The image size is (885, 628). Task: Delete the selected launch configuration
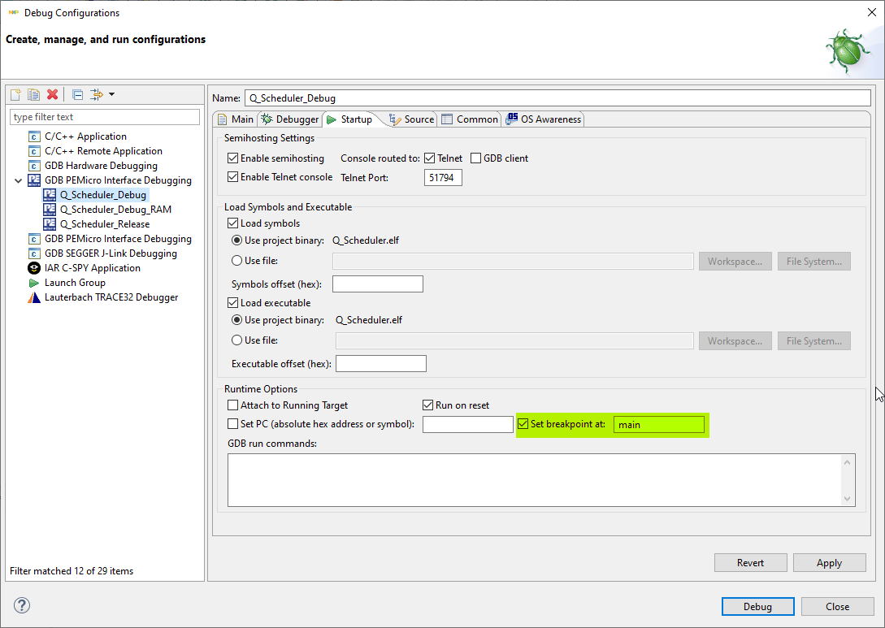click(52, 93)
